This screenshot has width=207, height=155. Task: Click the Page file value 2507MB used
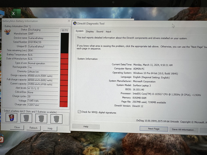(x=149, y=102)
